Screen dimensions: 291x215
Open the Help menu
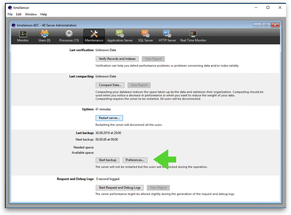[x=44, y=14]
